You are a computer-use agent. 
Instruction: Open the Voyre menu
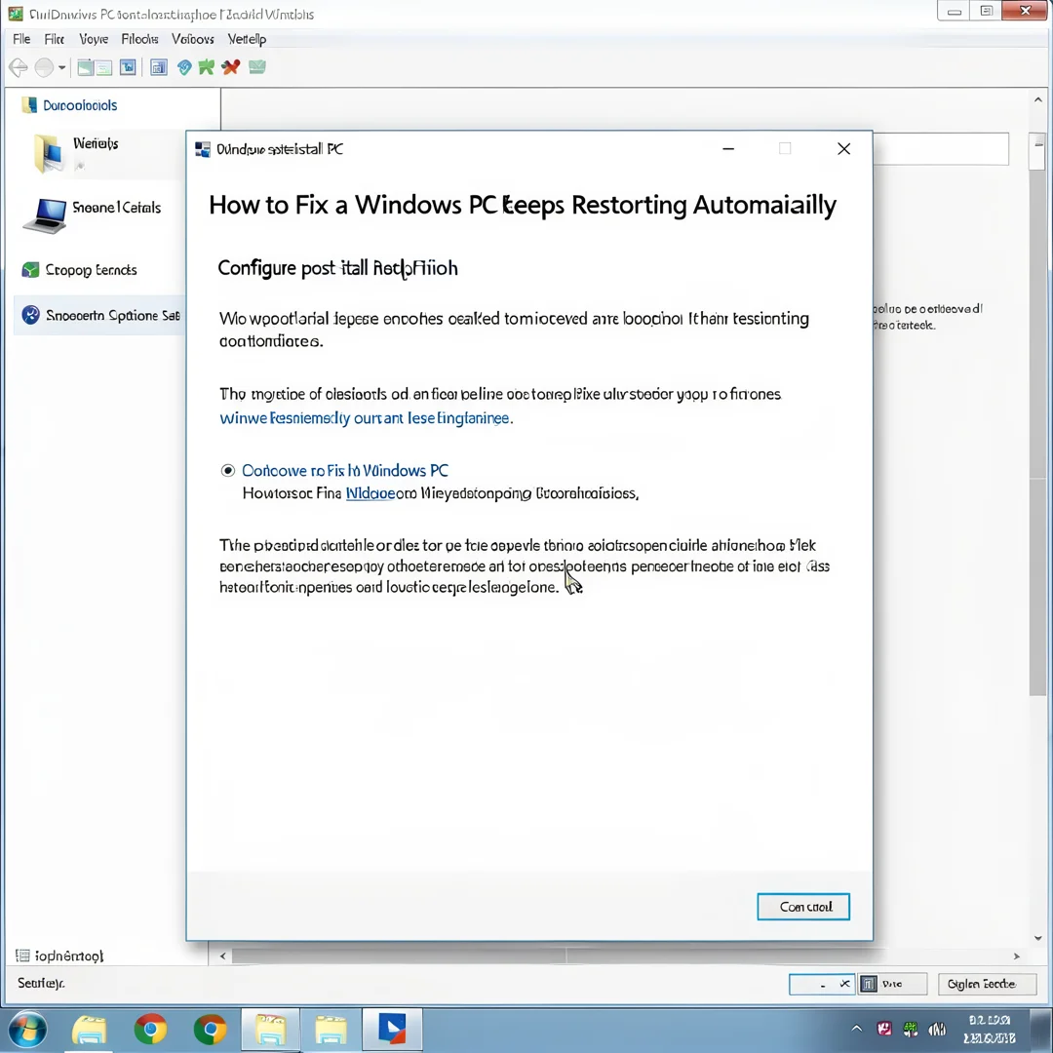94,39
